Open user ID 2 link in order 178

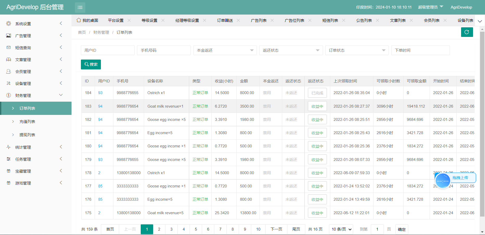(x=99, y=173)
